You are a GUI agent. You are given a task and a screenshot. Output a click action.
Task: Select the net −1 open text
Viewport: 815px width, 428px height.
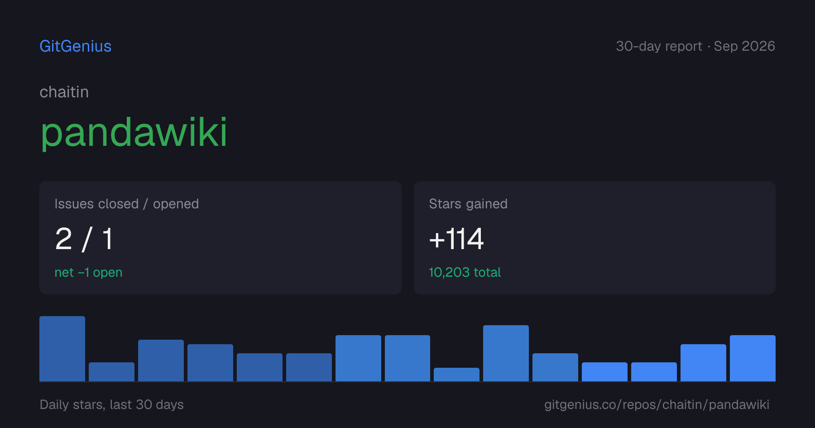click(x=88, y=272)
